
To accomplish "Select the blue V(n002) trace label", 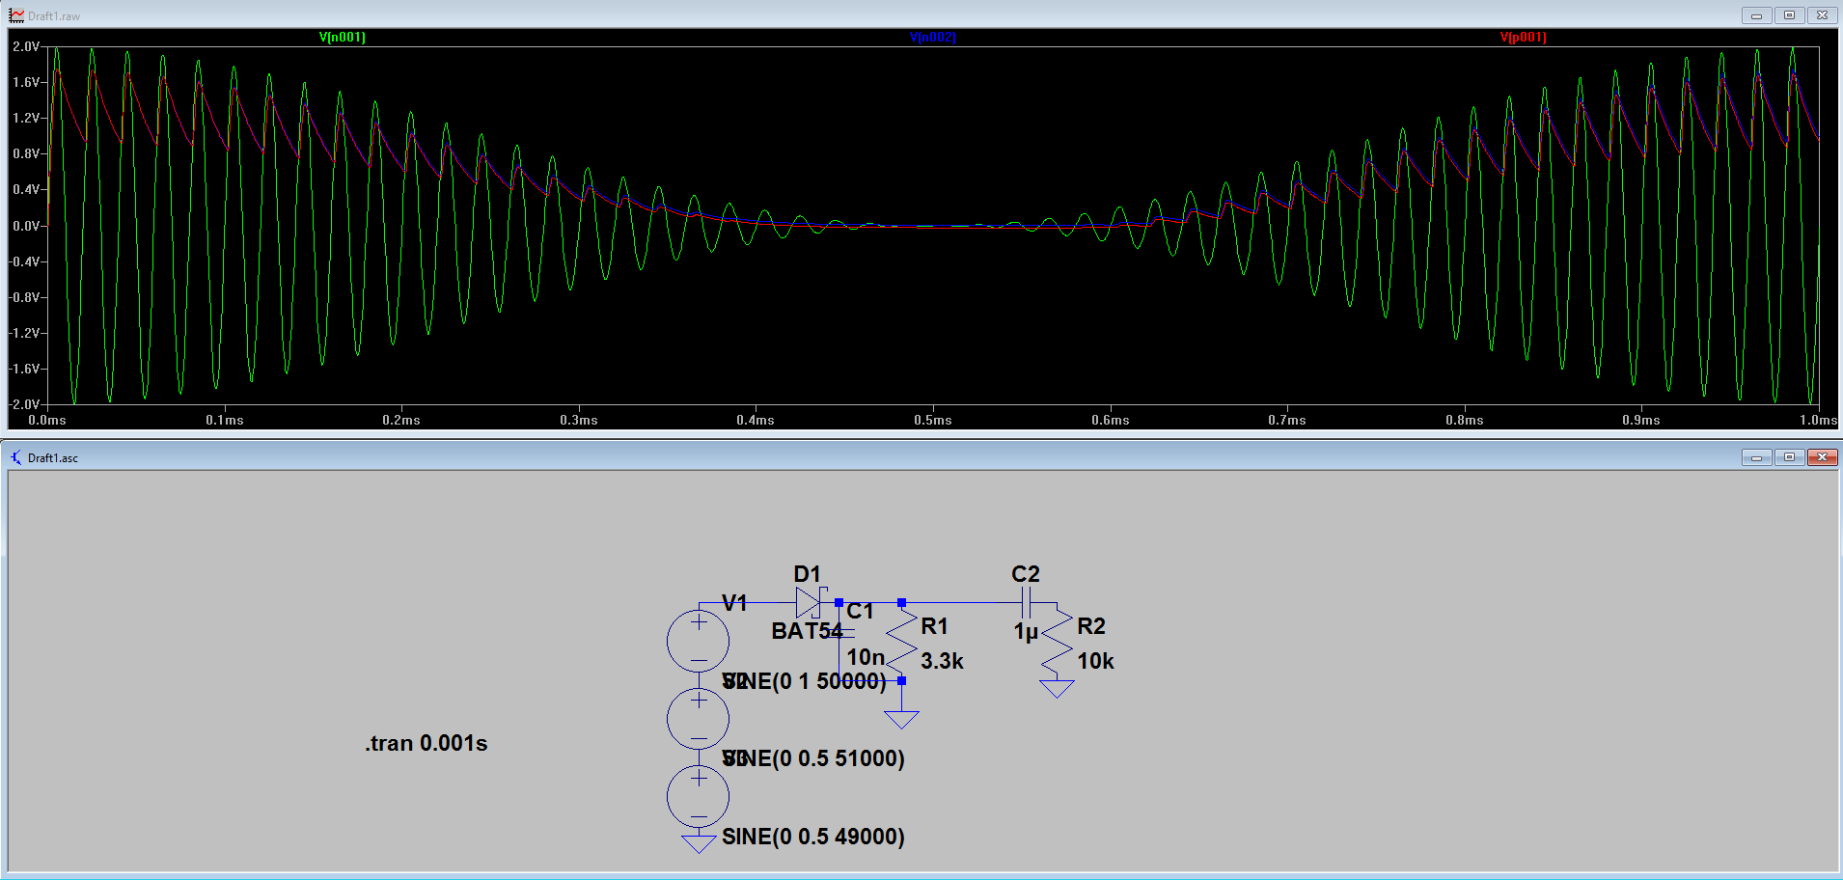I will coord(932,38).
